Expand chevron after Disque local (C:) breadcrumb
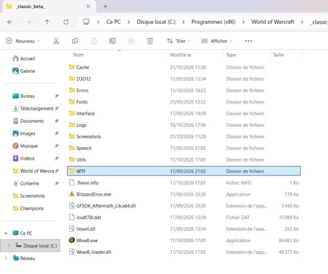 coord(184,22)
